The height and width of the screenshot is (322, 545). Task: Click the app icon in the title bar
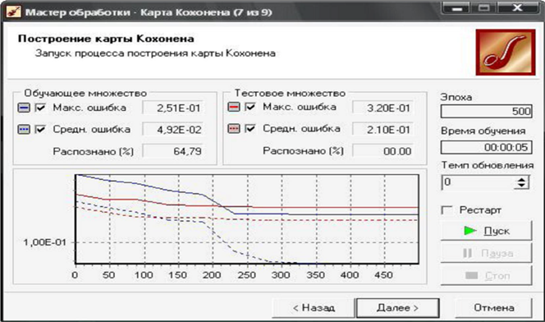pyautogui.click(x=14, y=12)
